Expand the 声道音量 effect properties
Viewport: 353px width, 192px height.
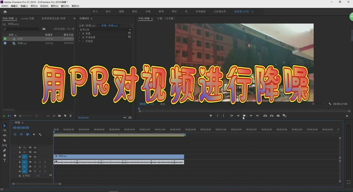click(79, 37)
